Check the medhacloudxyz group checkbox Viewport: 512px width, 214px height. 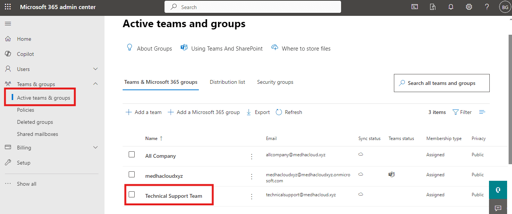(x=132, y=174)
